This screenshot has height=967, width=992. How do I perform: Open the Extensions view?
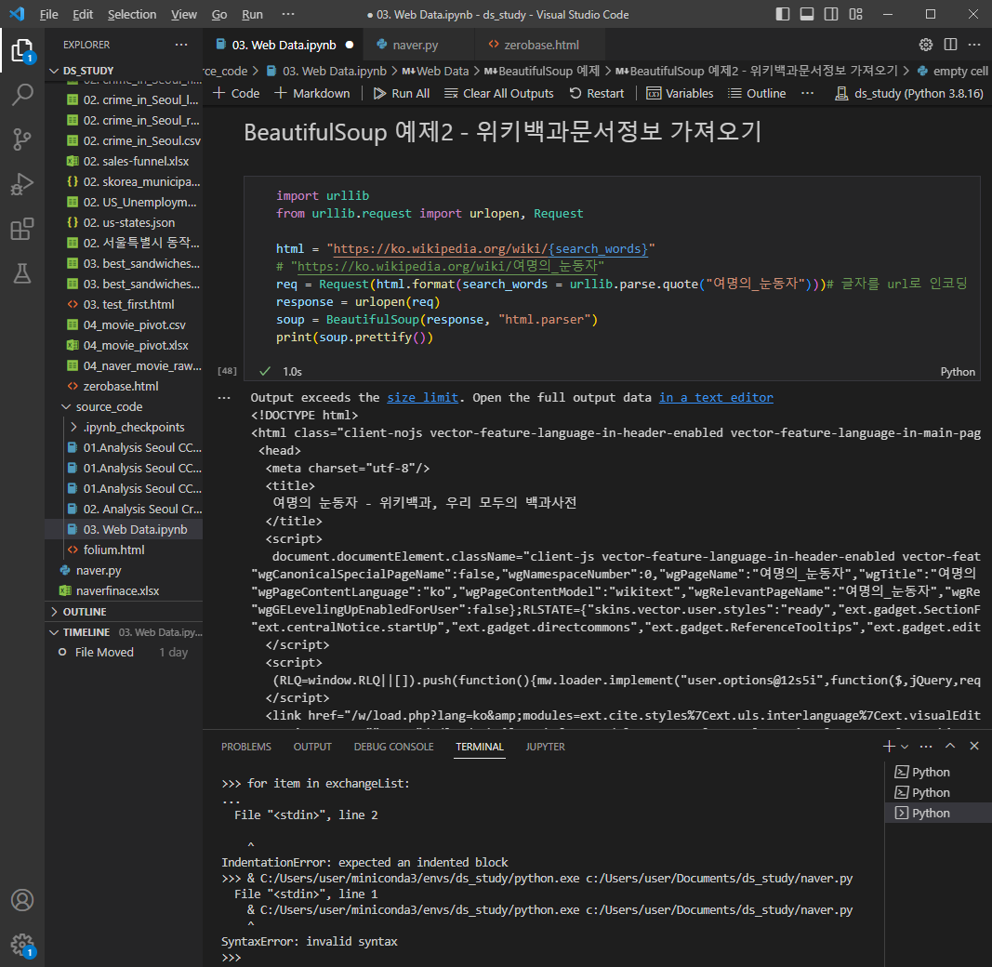[x=22, y=229]
